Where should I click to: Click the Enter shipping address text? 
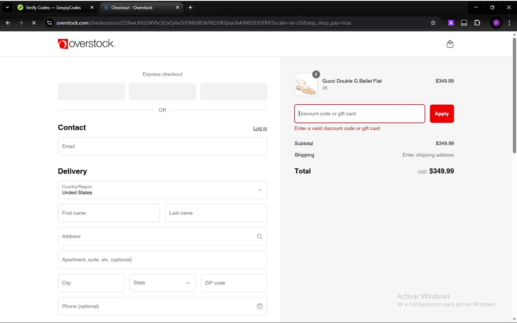click(x=428, y=155)
